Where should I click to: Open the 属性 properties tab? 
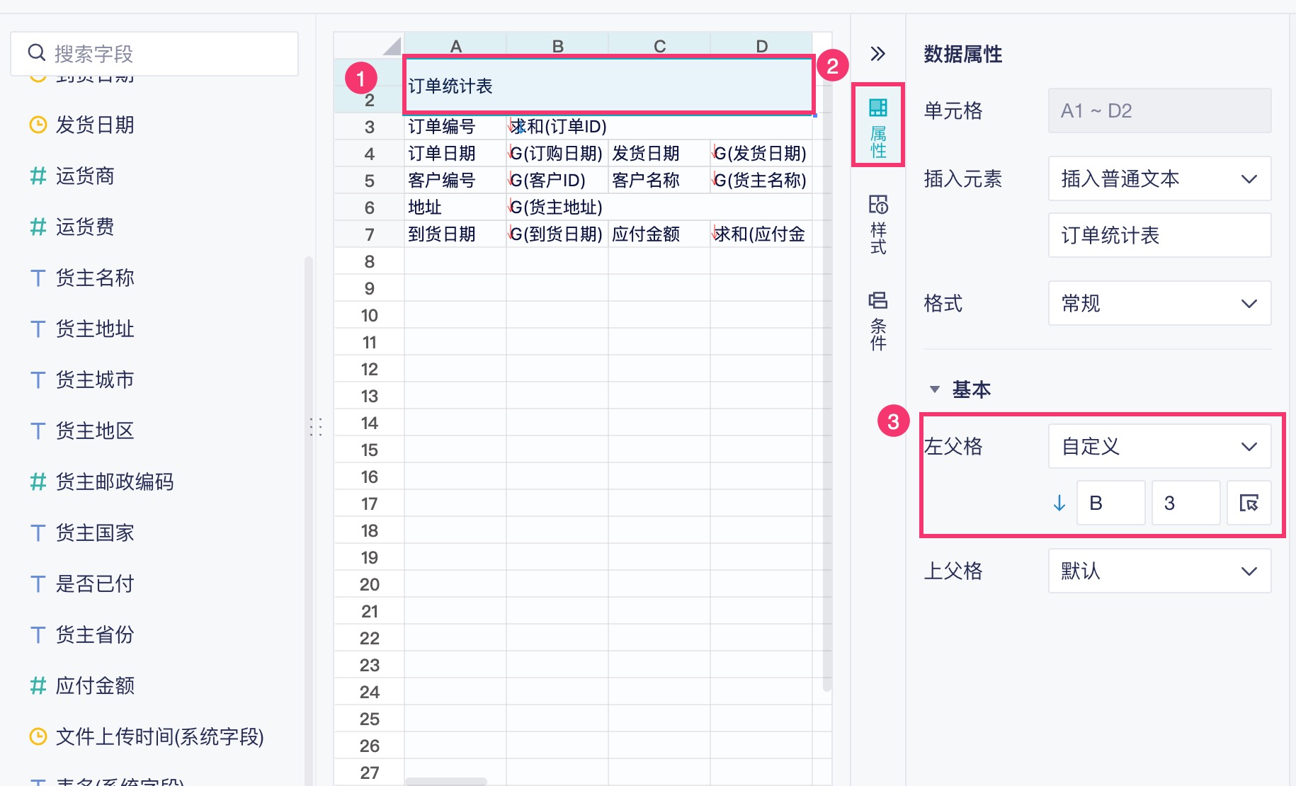point(878,126)
